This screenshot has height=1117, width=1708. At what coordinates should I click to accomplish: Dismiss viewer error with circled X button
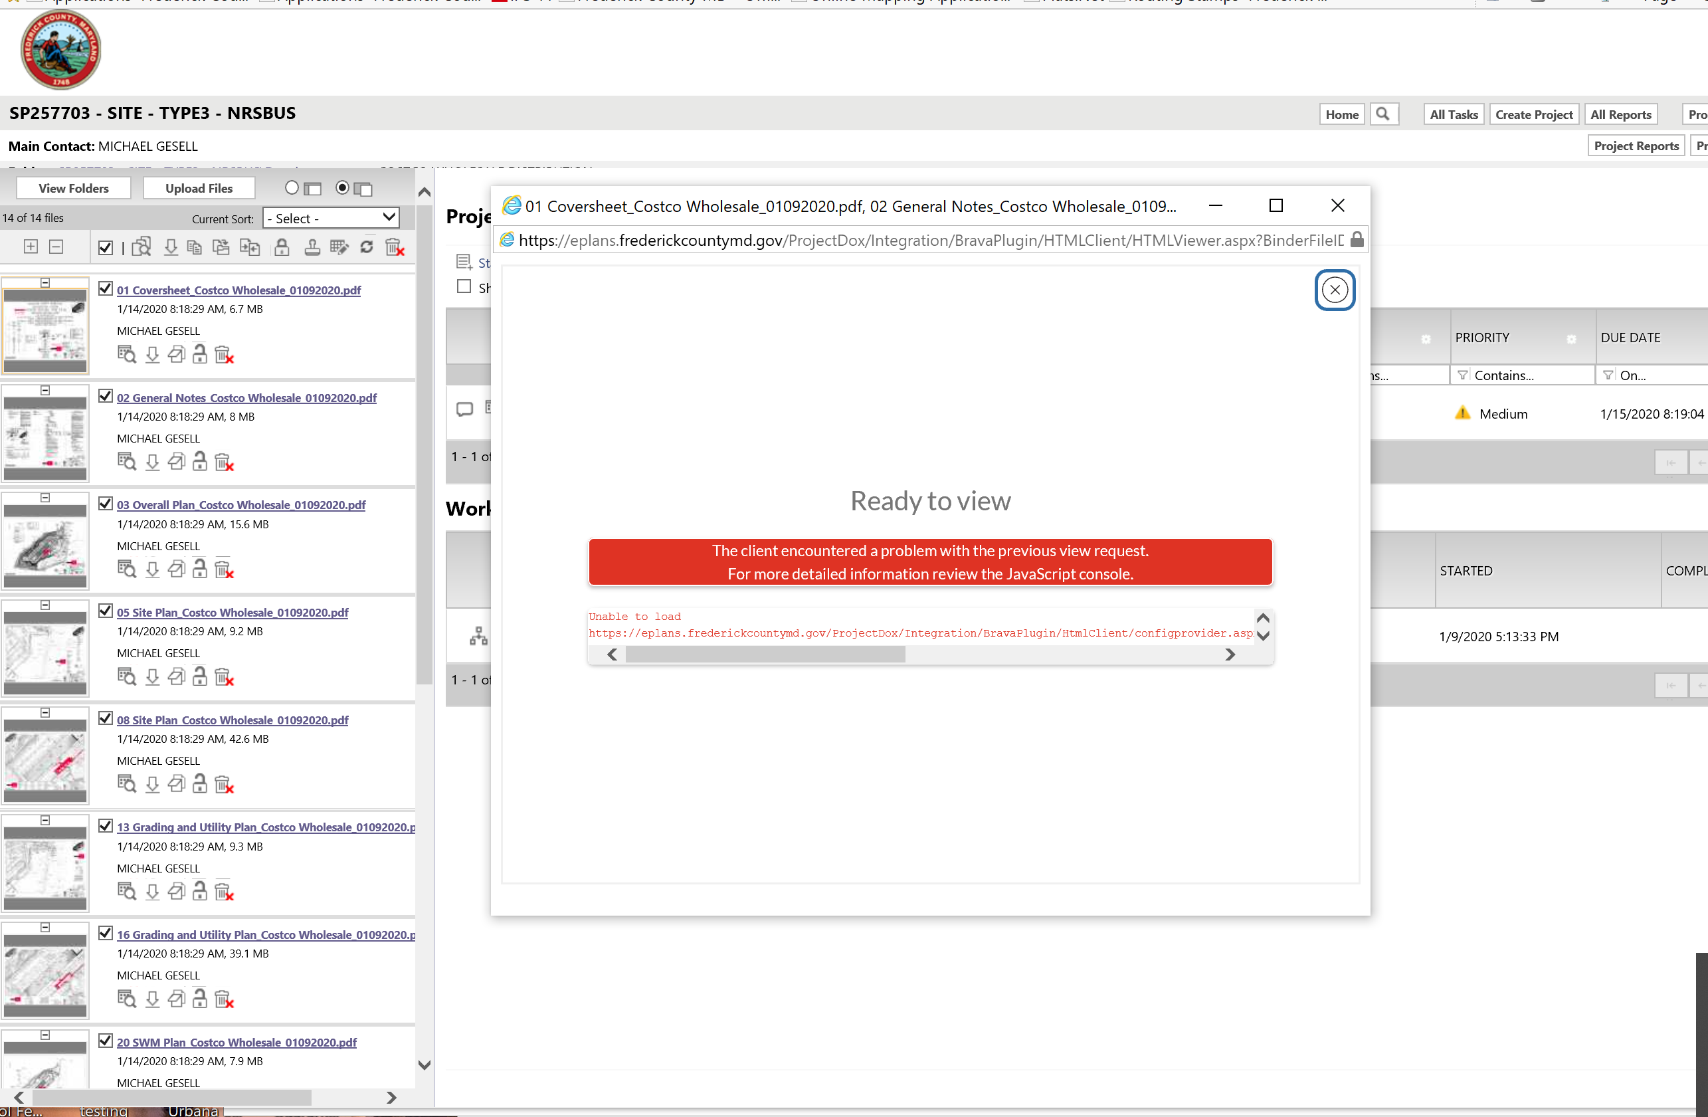coord(1334,290)
